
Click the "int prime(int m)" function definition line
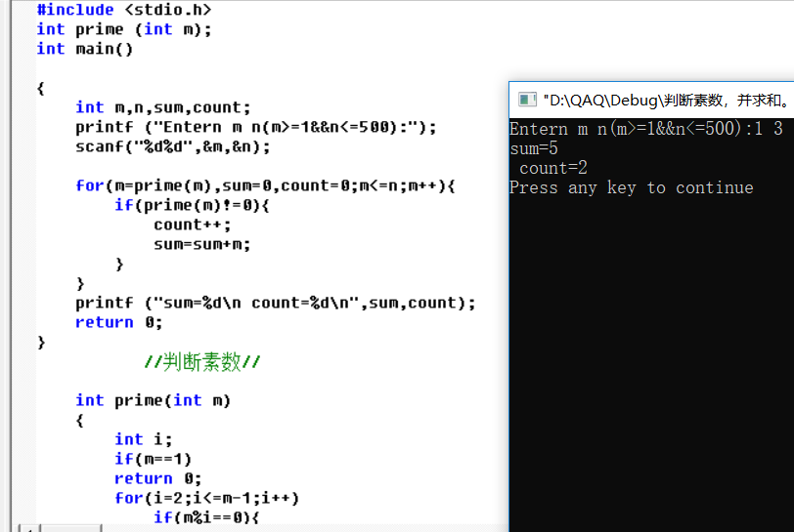[x=153, y=400]
